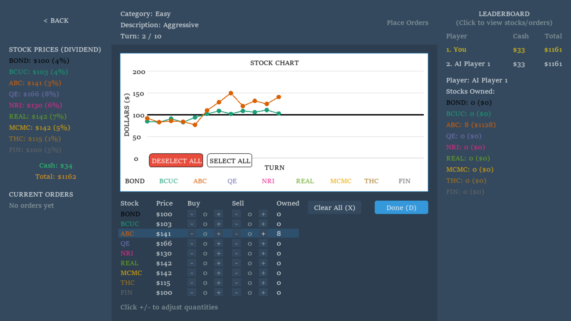571x321 pixels.
Task: Show the MCMC series via the chart legend
Action: [341, 181]
